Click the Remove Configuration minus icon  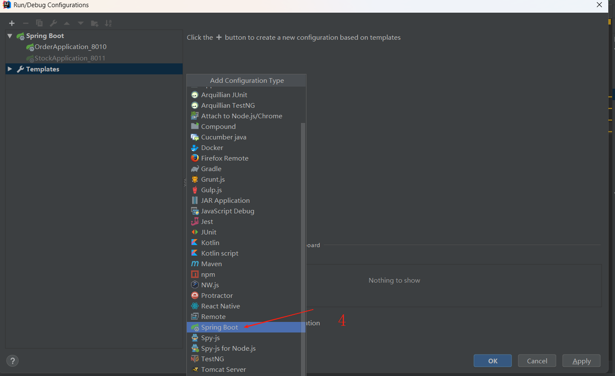pyautogui.click(x=26, y=23)
